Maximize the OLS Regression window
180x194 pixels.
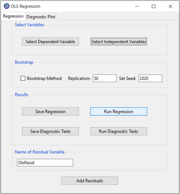pyautogui.click(x=154, y=6)
